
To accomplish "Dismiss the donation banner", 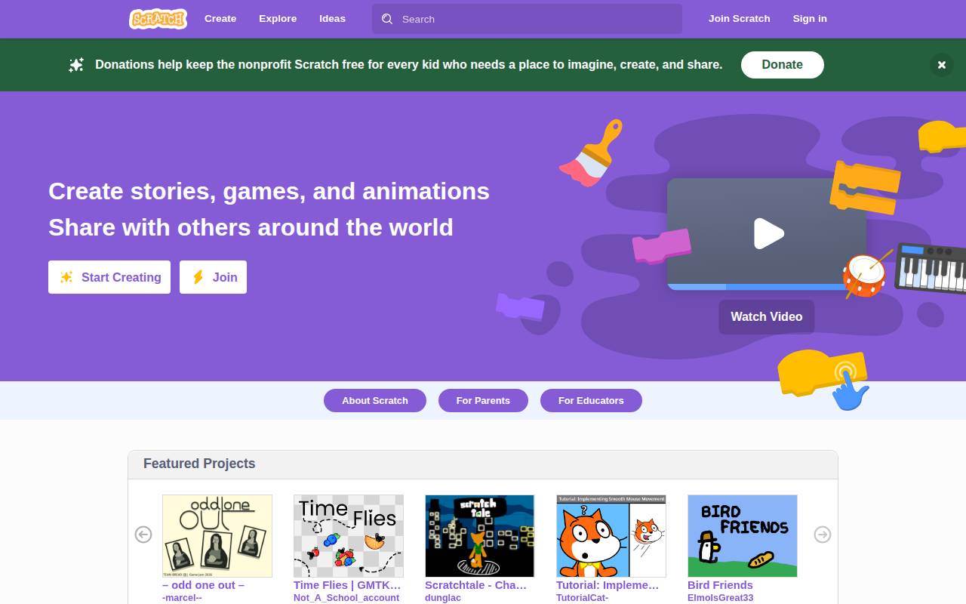I will pyautogui.click(x=942, y=65).
